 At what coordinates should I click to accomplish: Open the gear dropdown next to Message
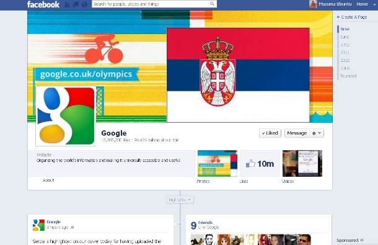(317, 133)
